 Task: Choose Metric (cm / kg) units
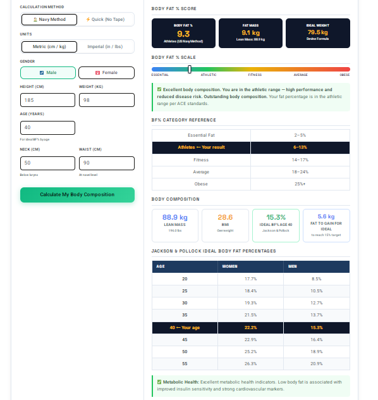49,47
